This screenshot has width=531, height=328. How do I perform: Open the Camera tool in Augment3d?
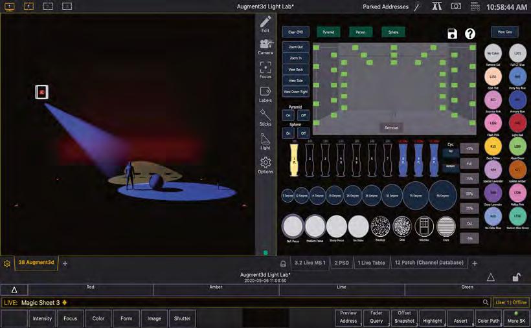[265, 47]
